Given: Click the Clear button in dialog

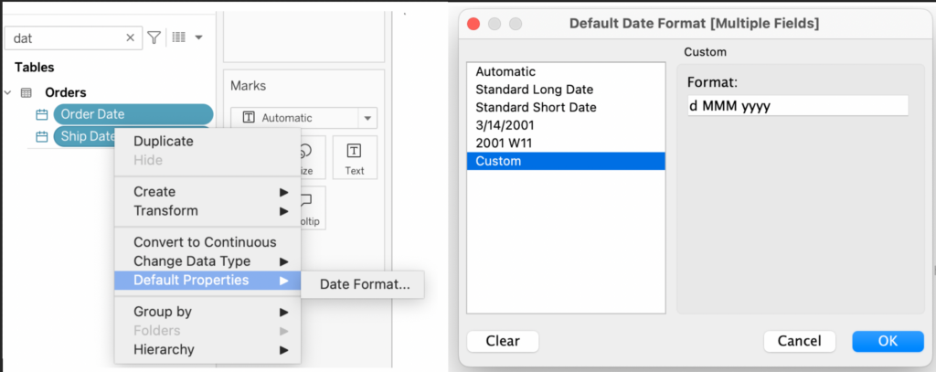Looking at the screenshot, I should pos(503,341).
